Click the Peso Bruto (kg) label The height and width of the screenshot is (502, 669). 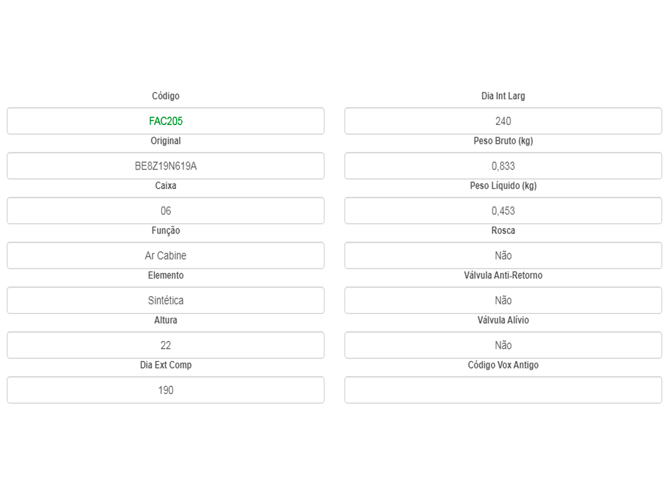(503, 141)
